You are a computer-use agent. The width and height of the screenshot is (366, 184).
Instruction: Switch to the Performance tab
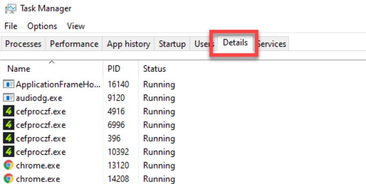pyautogui.click(x=74, y=44)
